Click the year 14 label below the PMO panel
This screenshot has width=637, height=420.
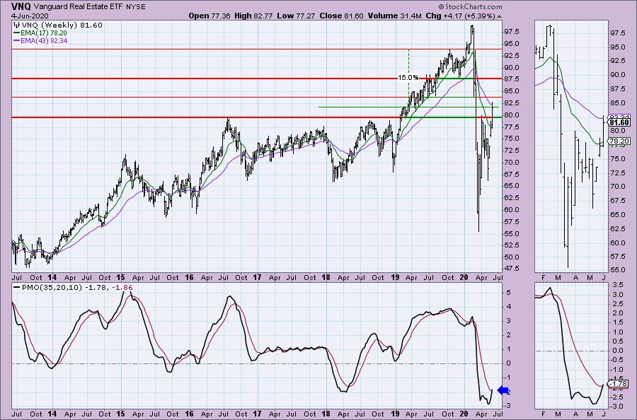tap(52, 414)
